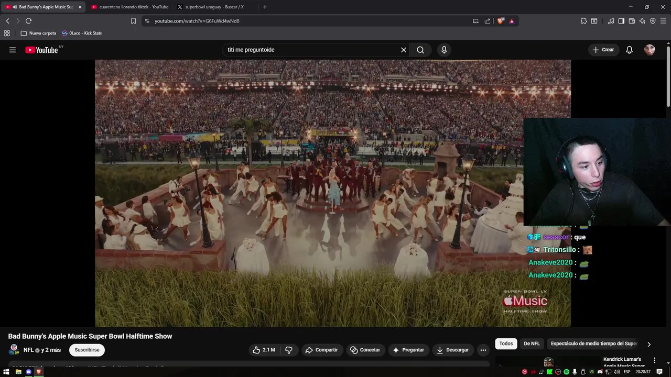Open the volume speaker tray icon

616,372
